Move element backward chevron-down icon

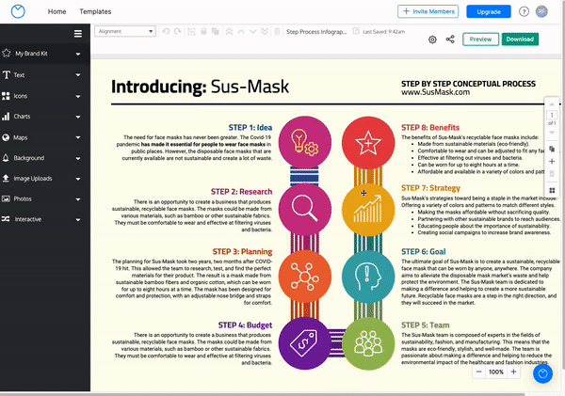(253, 32)
